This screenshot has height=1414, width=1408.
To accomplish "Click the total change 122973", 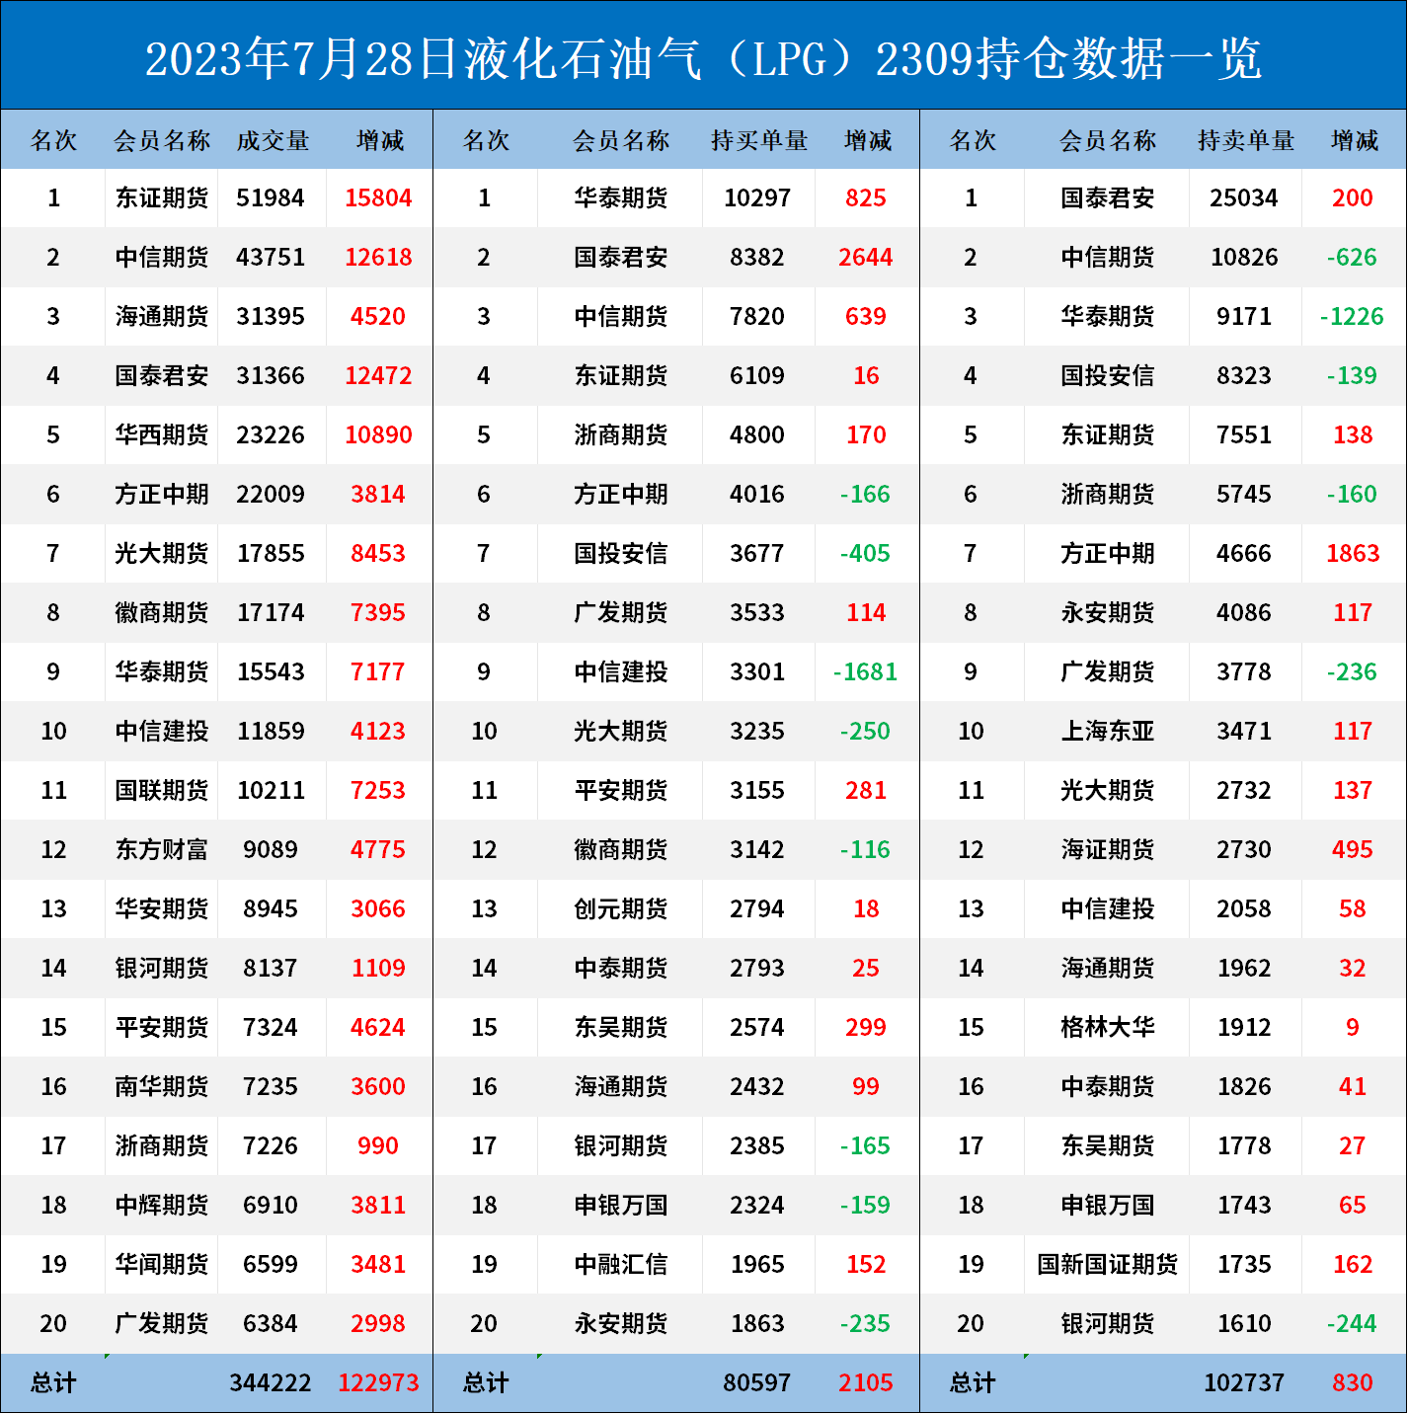I will pos(378,1383).
